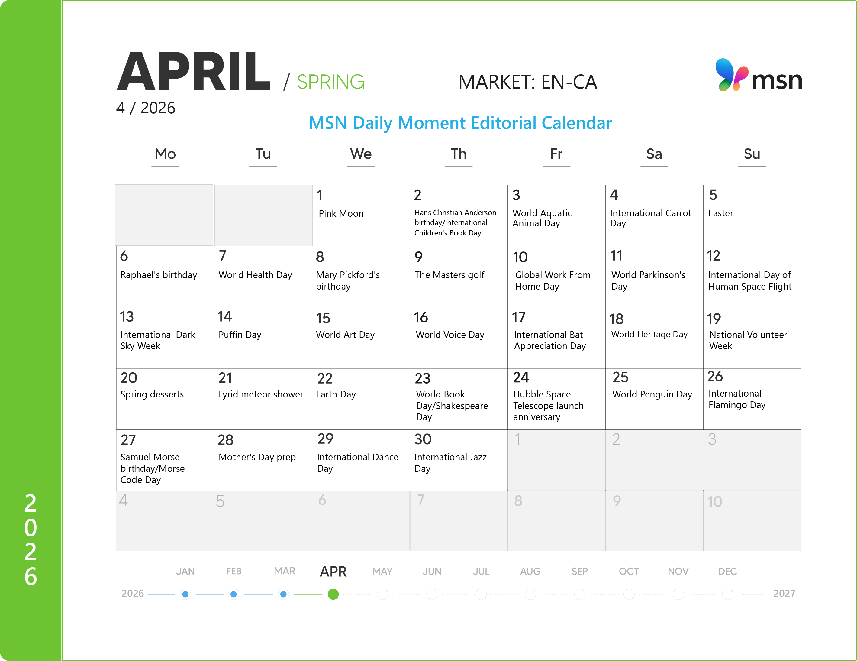The width and height of the screenshot is (857, 661).
Task: Click the blue FEB timeline dot
Action: [x=234, y=594]
